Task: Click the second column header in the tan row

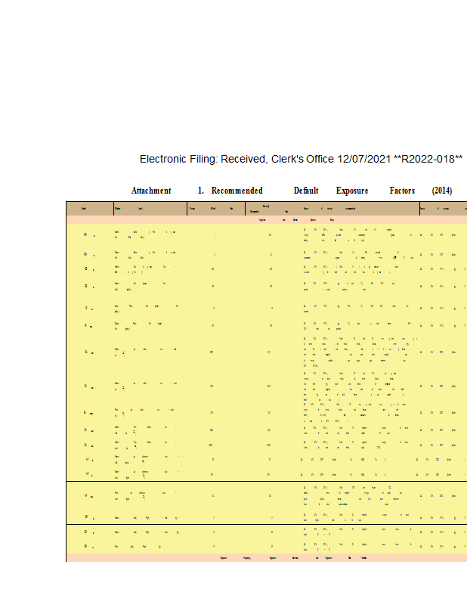Action: (150, 208)
